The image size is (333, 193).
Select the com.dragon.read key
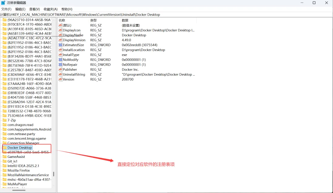coord(20,125)
